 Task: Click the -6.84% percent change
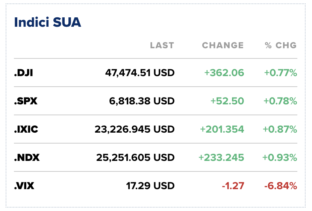[280, 186]
